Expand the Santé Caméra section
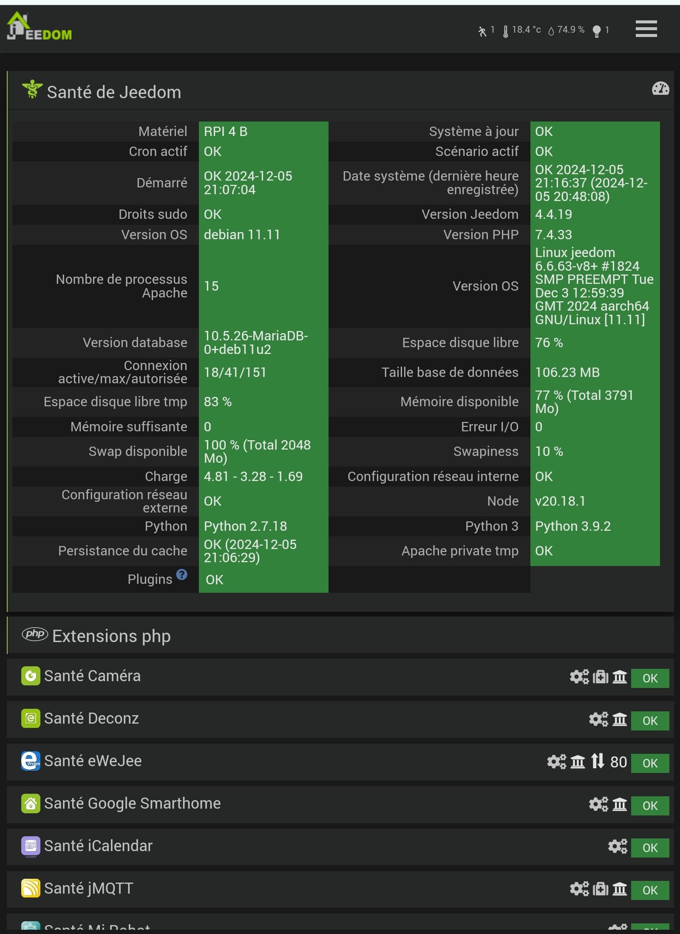Viewport: 680px width, 934px height. point(92,676)
